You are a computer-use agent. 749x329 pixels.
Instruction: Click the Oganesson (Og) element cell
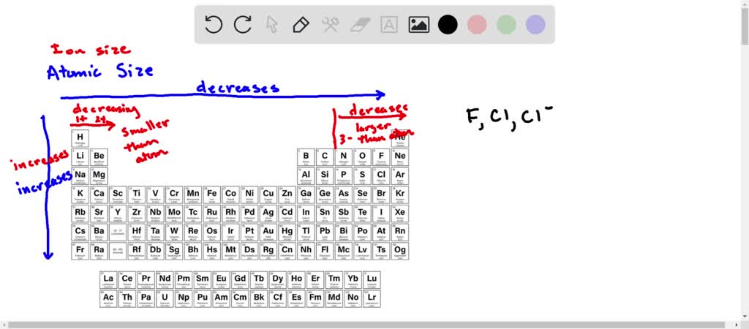pyautogui.click(x=400, y=252)
